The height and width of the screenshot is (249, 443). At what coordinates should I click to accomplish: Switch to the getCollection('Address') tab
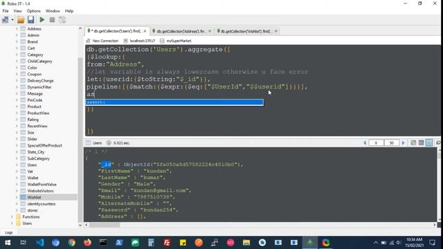click(181, 31)
